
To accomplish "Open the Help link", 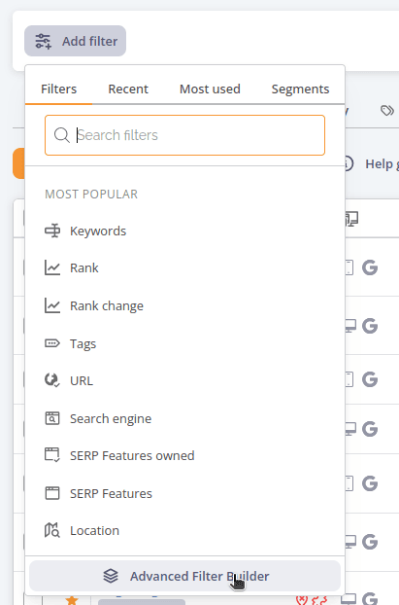I will click(382, 164).
